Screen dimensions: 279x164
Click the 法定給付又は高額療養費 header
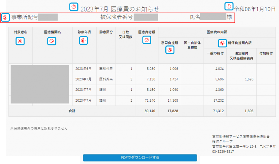[x=241, y=56]
